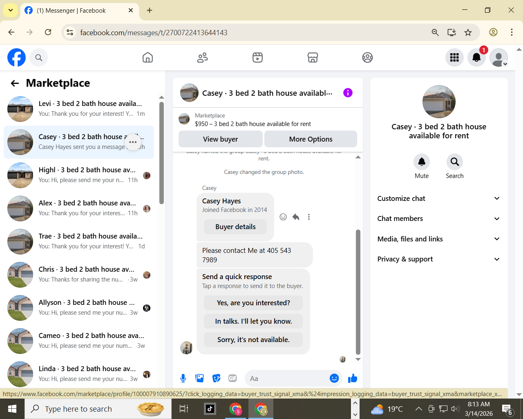Screen dimensions: 523x419
Task: Open emoji picker in message box
Action: (x=334, y=378)
